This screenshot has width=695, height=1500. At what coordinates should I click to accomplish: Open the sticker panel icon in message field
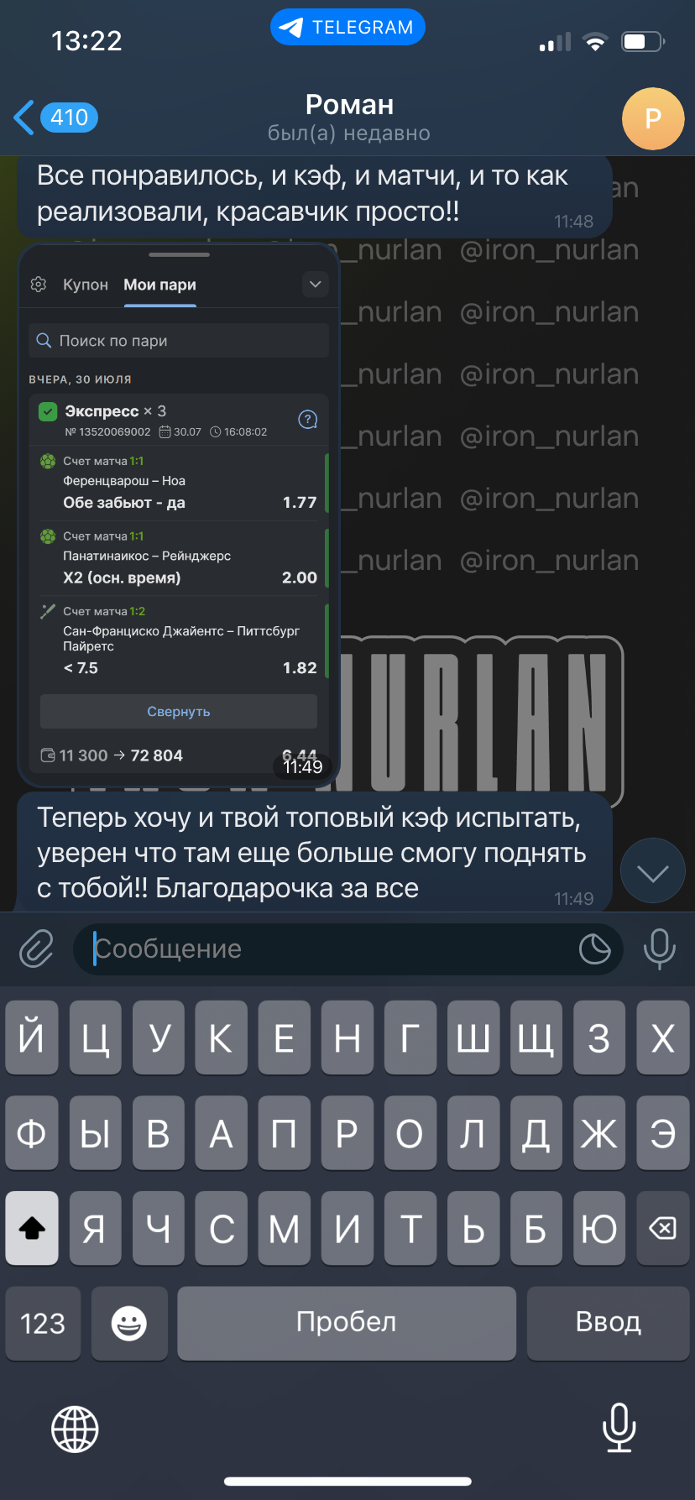594,949
